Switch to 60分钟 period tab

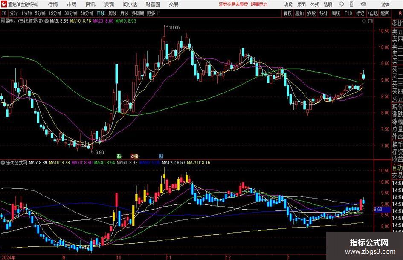[x=87, y=13]
